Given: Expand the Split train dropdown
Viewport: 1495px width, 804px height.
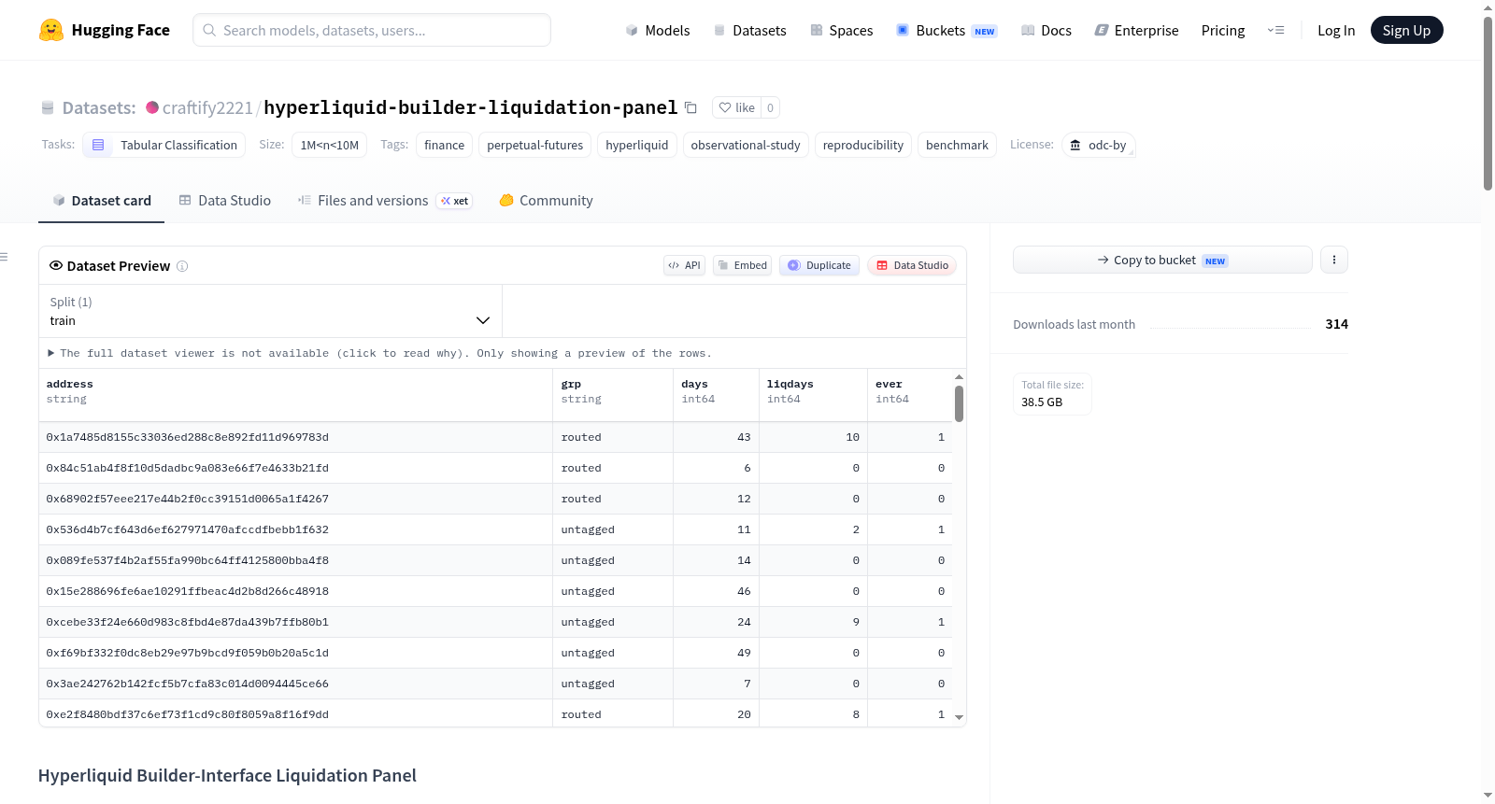Looking at the screenshot, I should (270, 311).
